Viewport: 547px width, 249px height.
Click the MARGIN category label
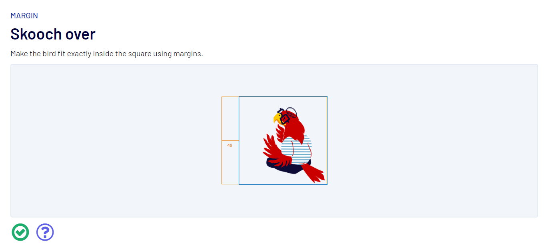coord(24,16)
